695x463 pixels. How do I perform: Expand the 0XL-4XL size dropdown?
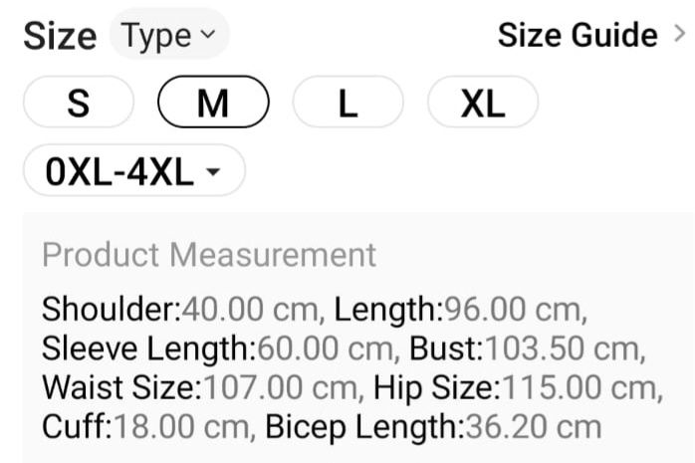(133, 171)
